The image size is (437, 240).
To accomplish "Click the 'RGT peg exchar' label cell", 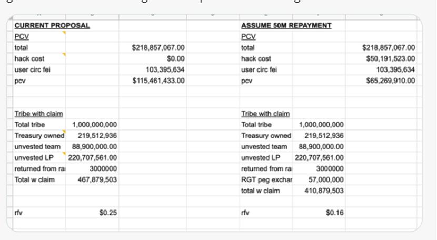I will [266, 179].
